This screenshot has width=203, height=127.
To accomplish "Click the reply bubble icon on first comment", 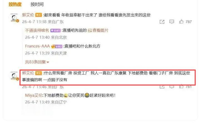I will click(x=172, y=22).
